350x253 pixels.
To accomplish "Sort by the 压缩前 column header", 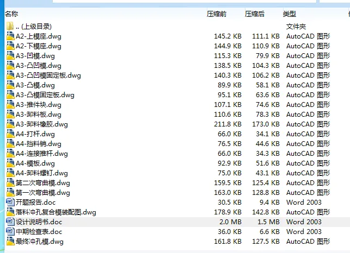I will [x=217, y=14].
